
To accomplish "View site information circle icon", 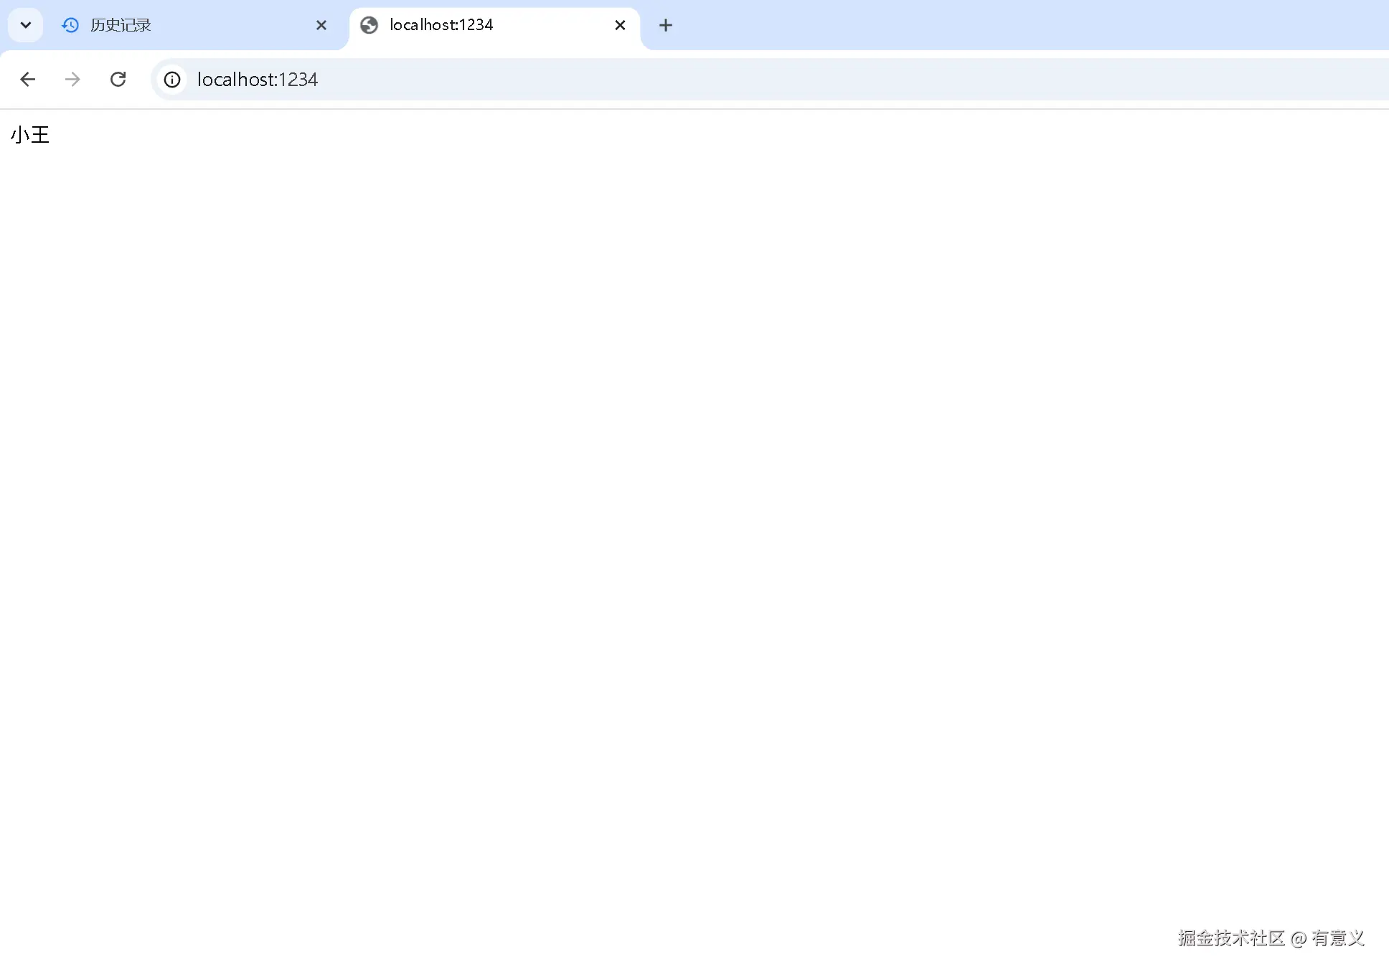I will 172,79.
